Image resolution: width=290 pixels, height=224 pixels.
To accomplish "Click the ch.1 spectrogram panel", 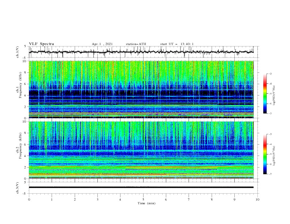I will tap(141, 89).
